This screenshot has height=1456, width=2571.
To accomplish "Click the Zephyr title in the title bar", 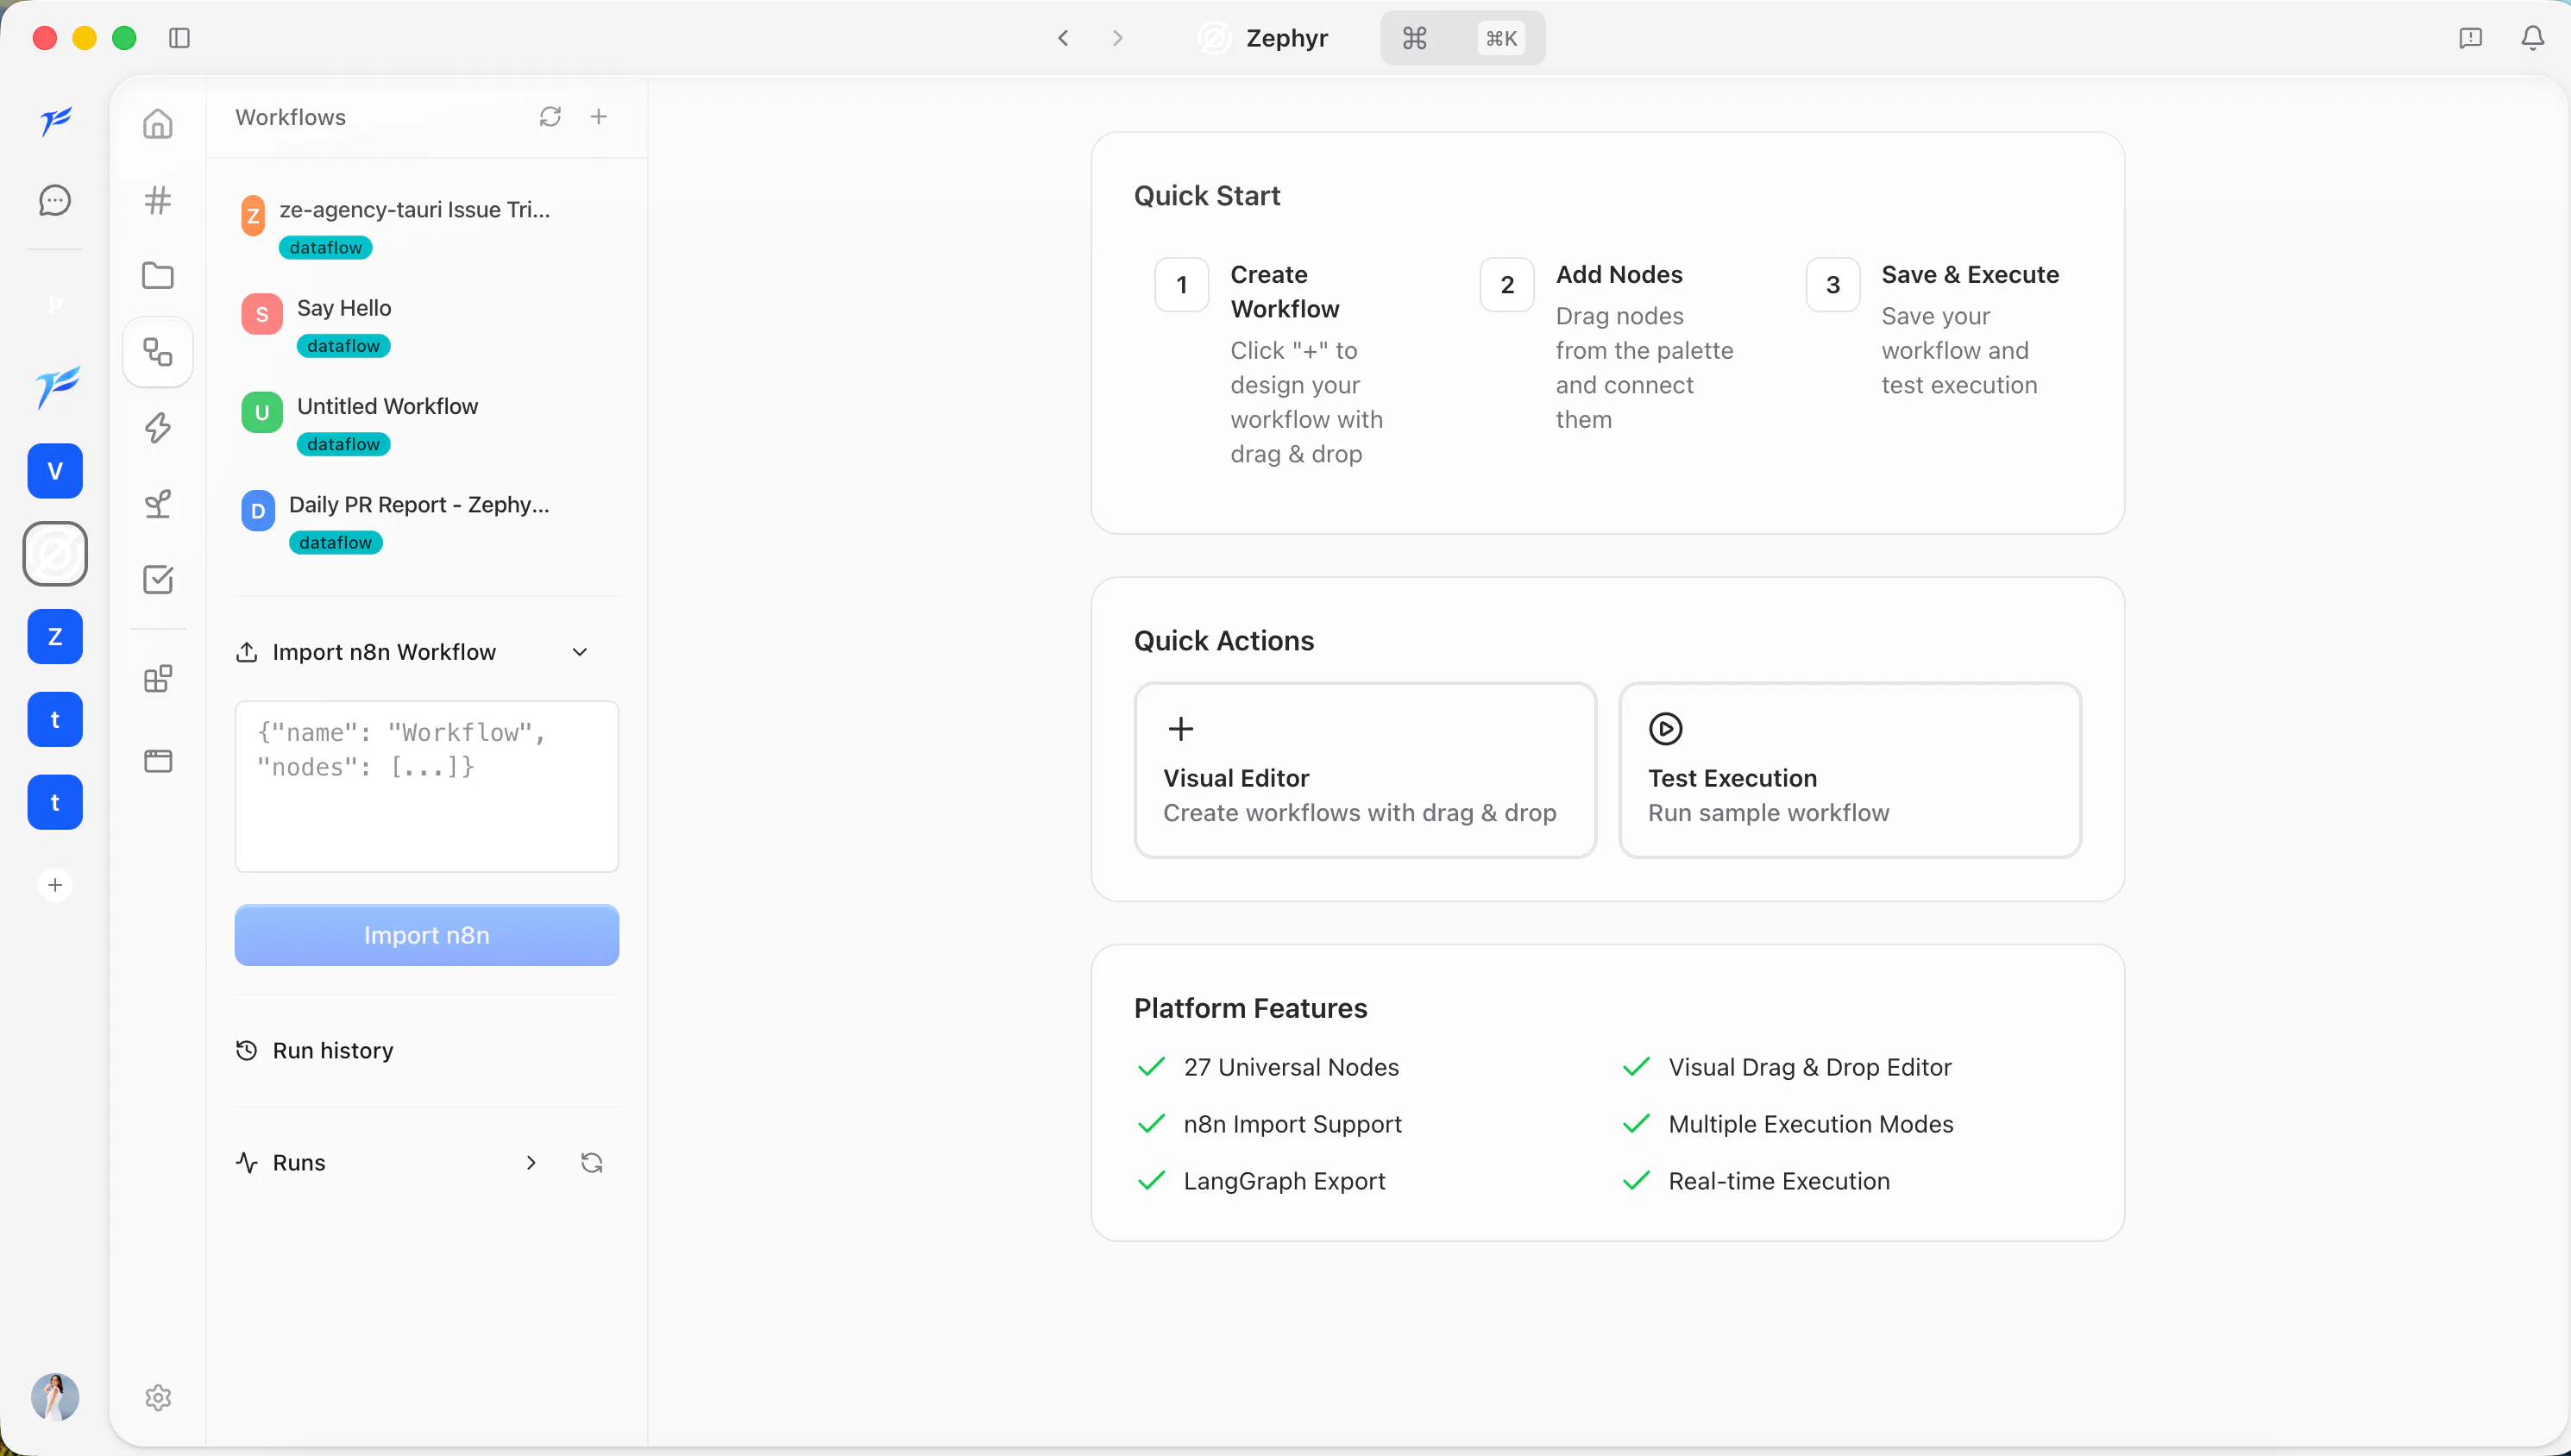I will [1286, 38].
